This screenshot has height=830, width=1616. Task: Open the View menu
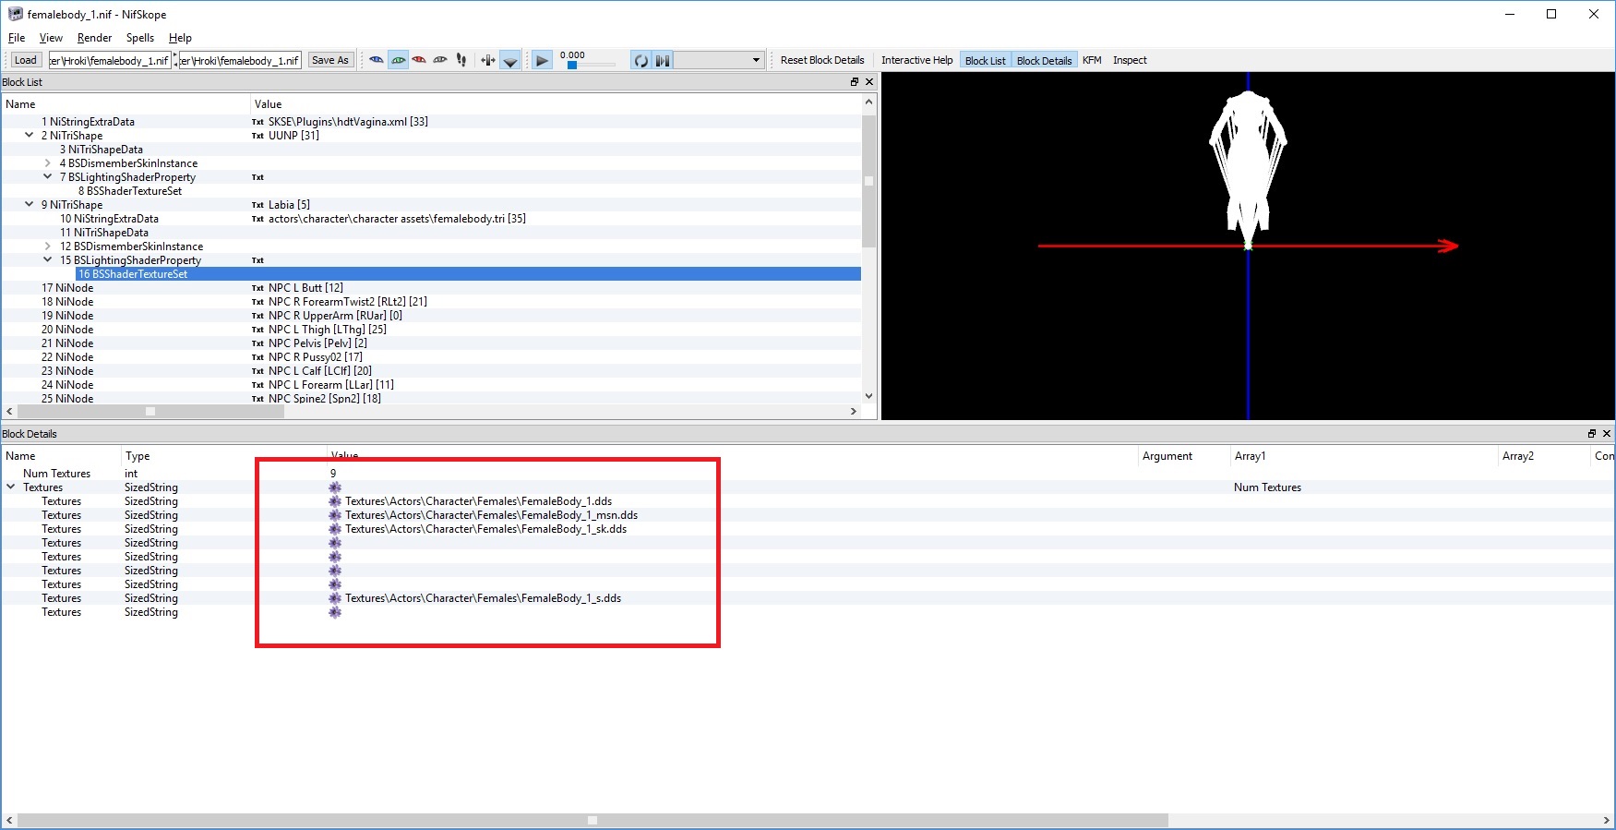(51, 38)
